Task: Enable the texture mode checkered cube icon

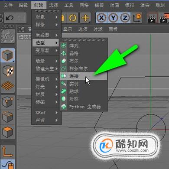Action: pyautogui.click(x=8, y=71)
